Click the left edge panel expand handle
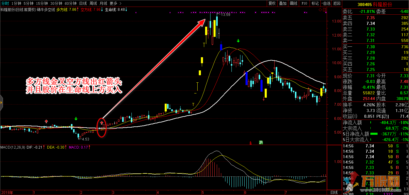 point(1,103)
